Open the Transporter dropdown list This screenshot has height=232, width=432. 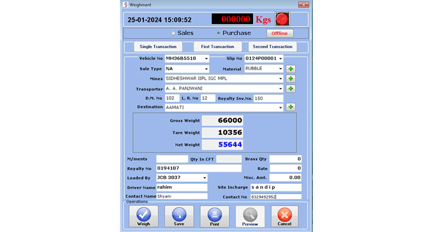pyautogui.click(x=280, y=89)
